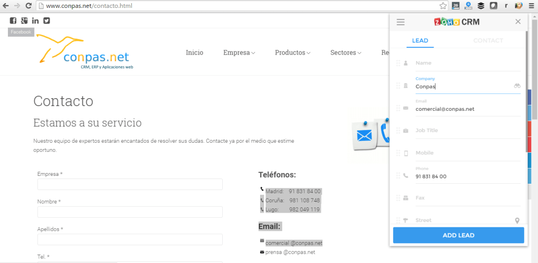This screenshot has width=538, height=263.
Task: Click the CRM panel vertical scrollbar
Action: click(x=527, y=91)
